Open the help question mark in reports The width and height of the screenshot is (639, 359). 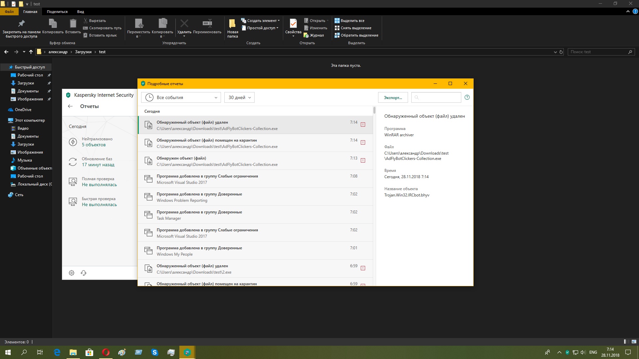(x=467, y=97)
